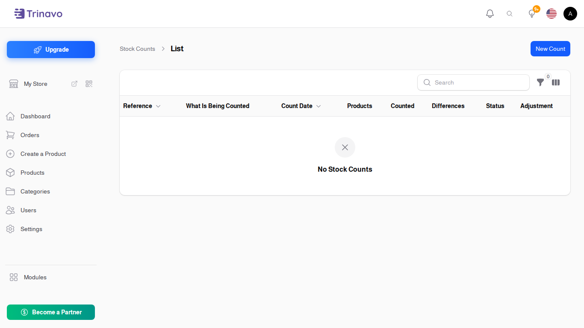The image size is (584, 328).
Task: Toggle table columns visibility icon
Action: click(x=556, y=82)
